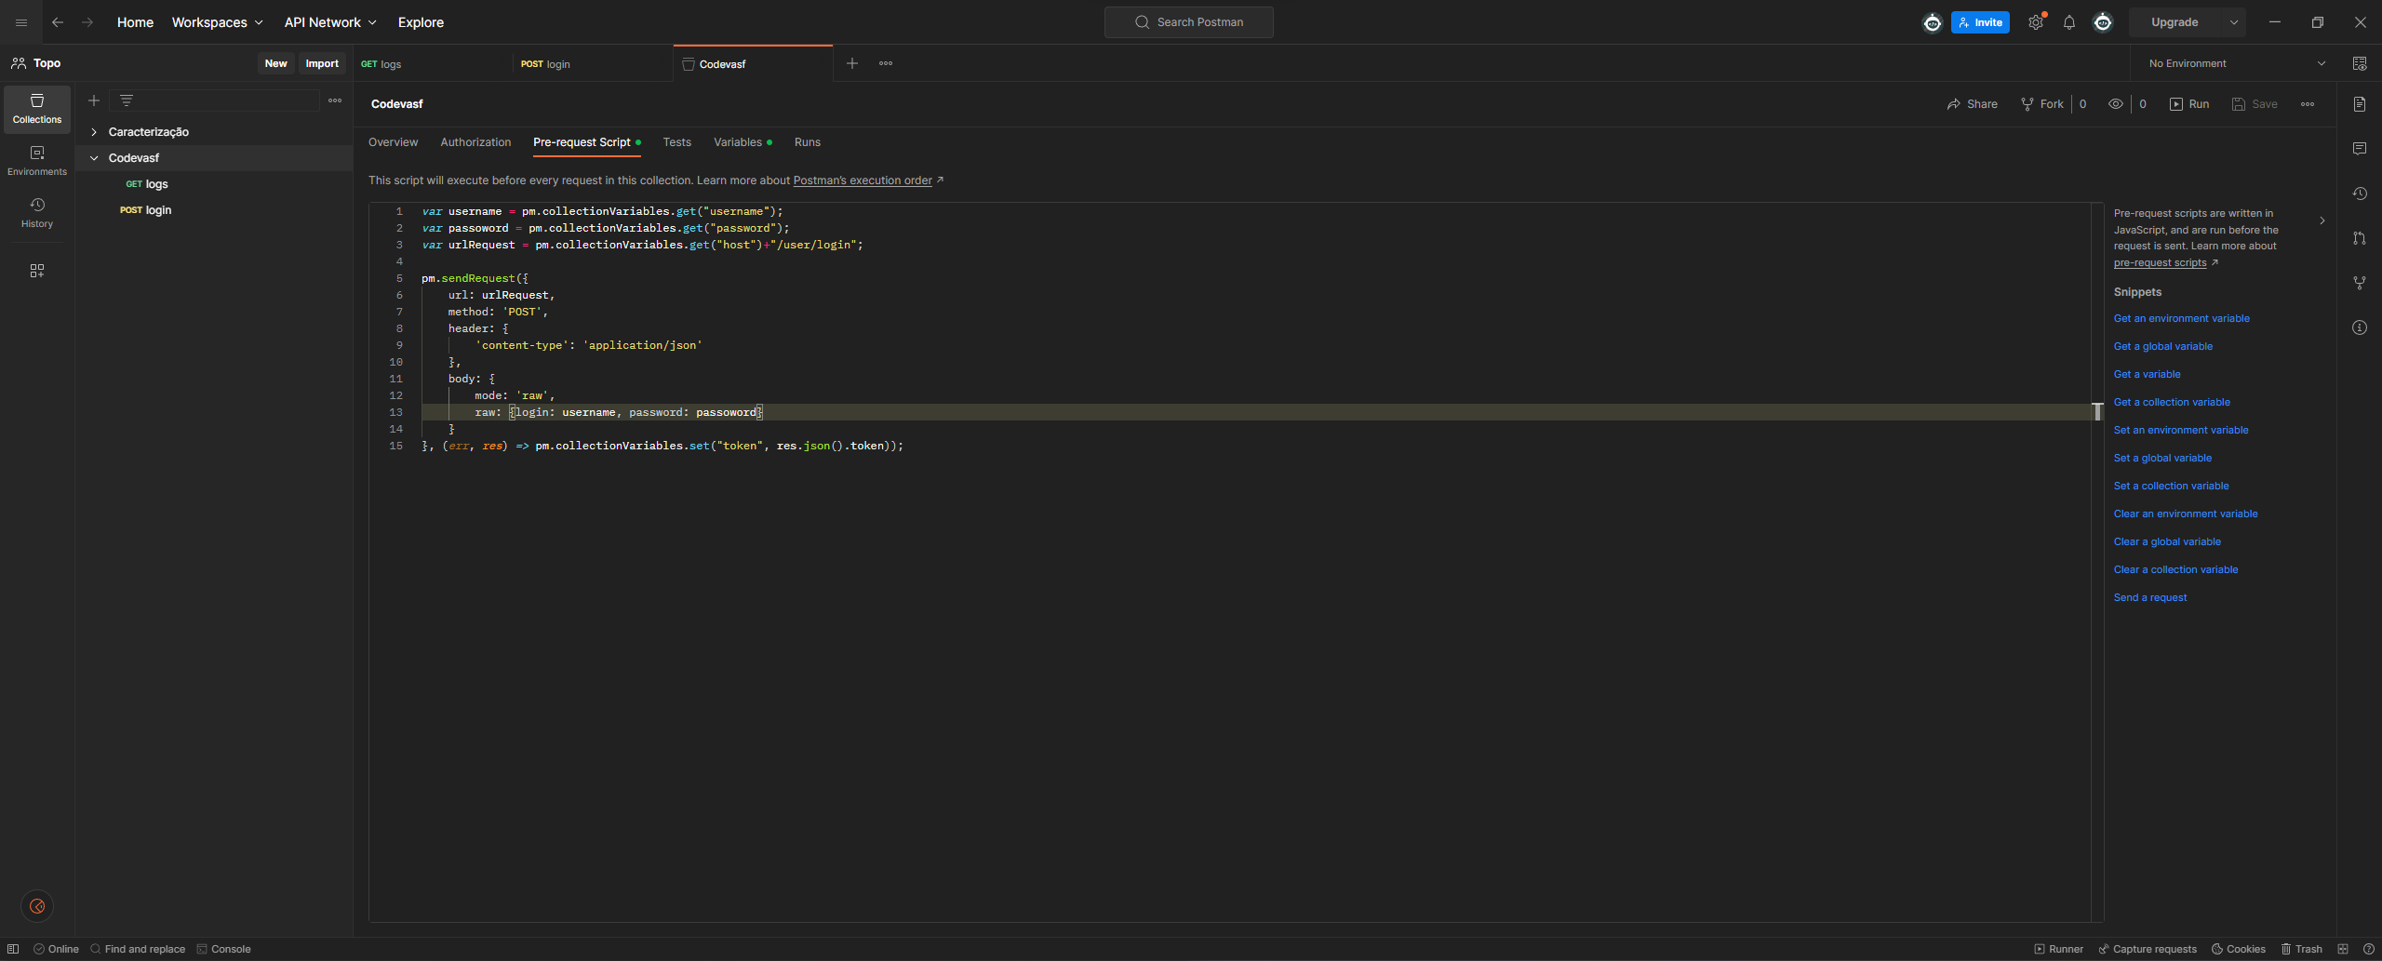
Task: Open the settings gear icon
Action: coord(2036,22)
